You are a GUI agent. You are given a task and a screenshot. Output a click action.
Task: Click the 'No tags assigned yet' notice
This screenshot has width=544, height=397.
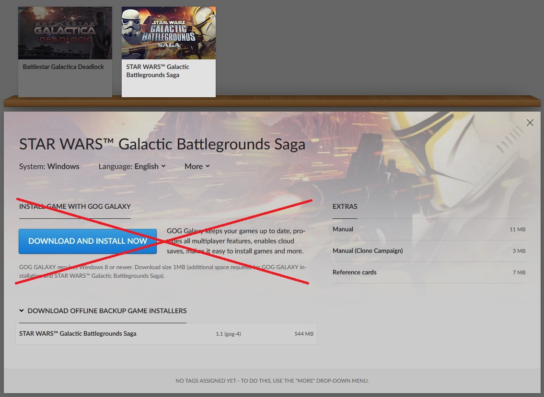tap(272, 381)
